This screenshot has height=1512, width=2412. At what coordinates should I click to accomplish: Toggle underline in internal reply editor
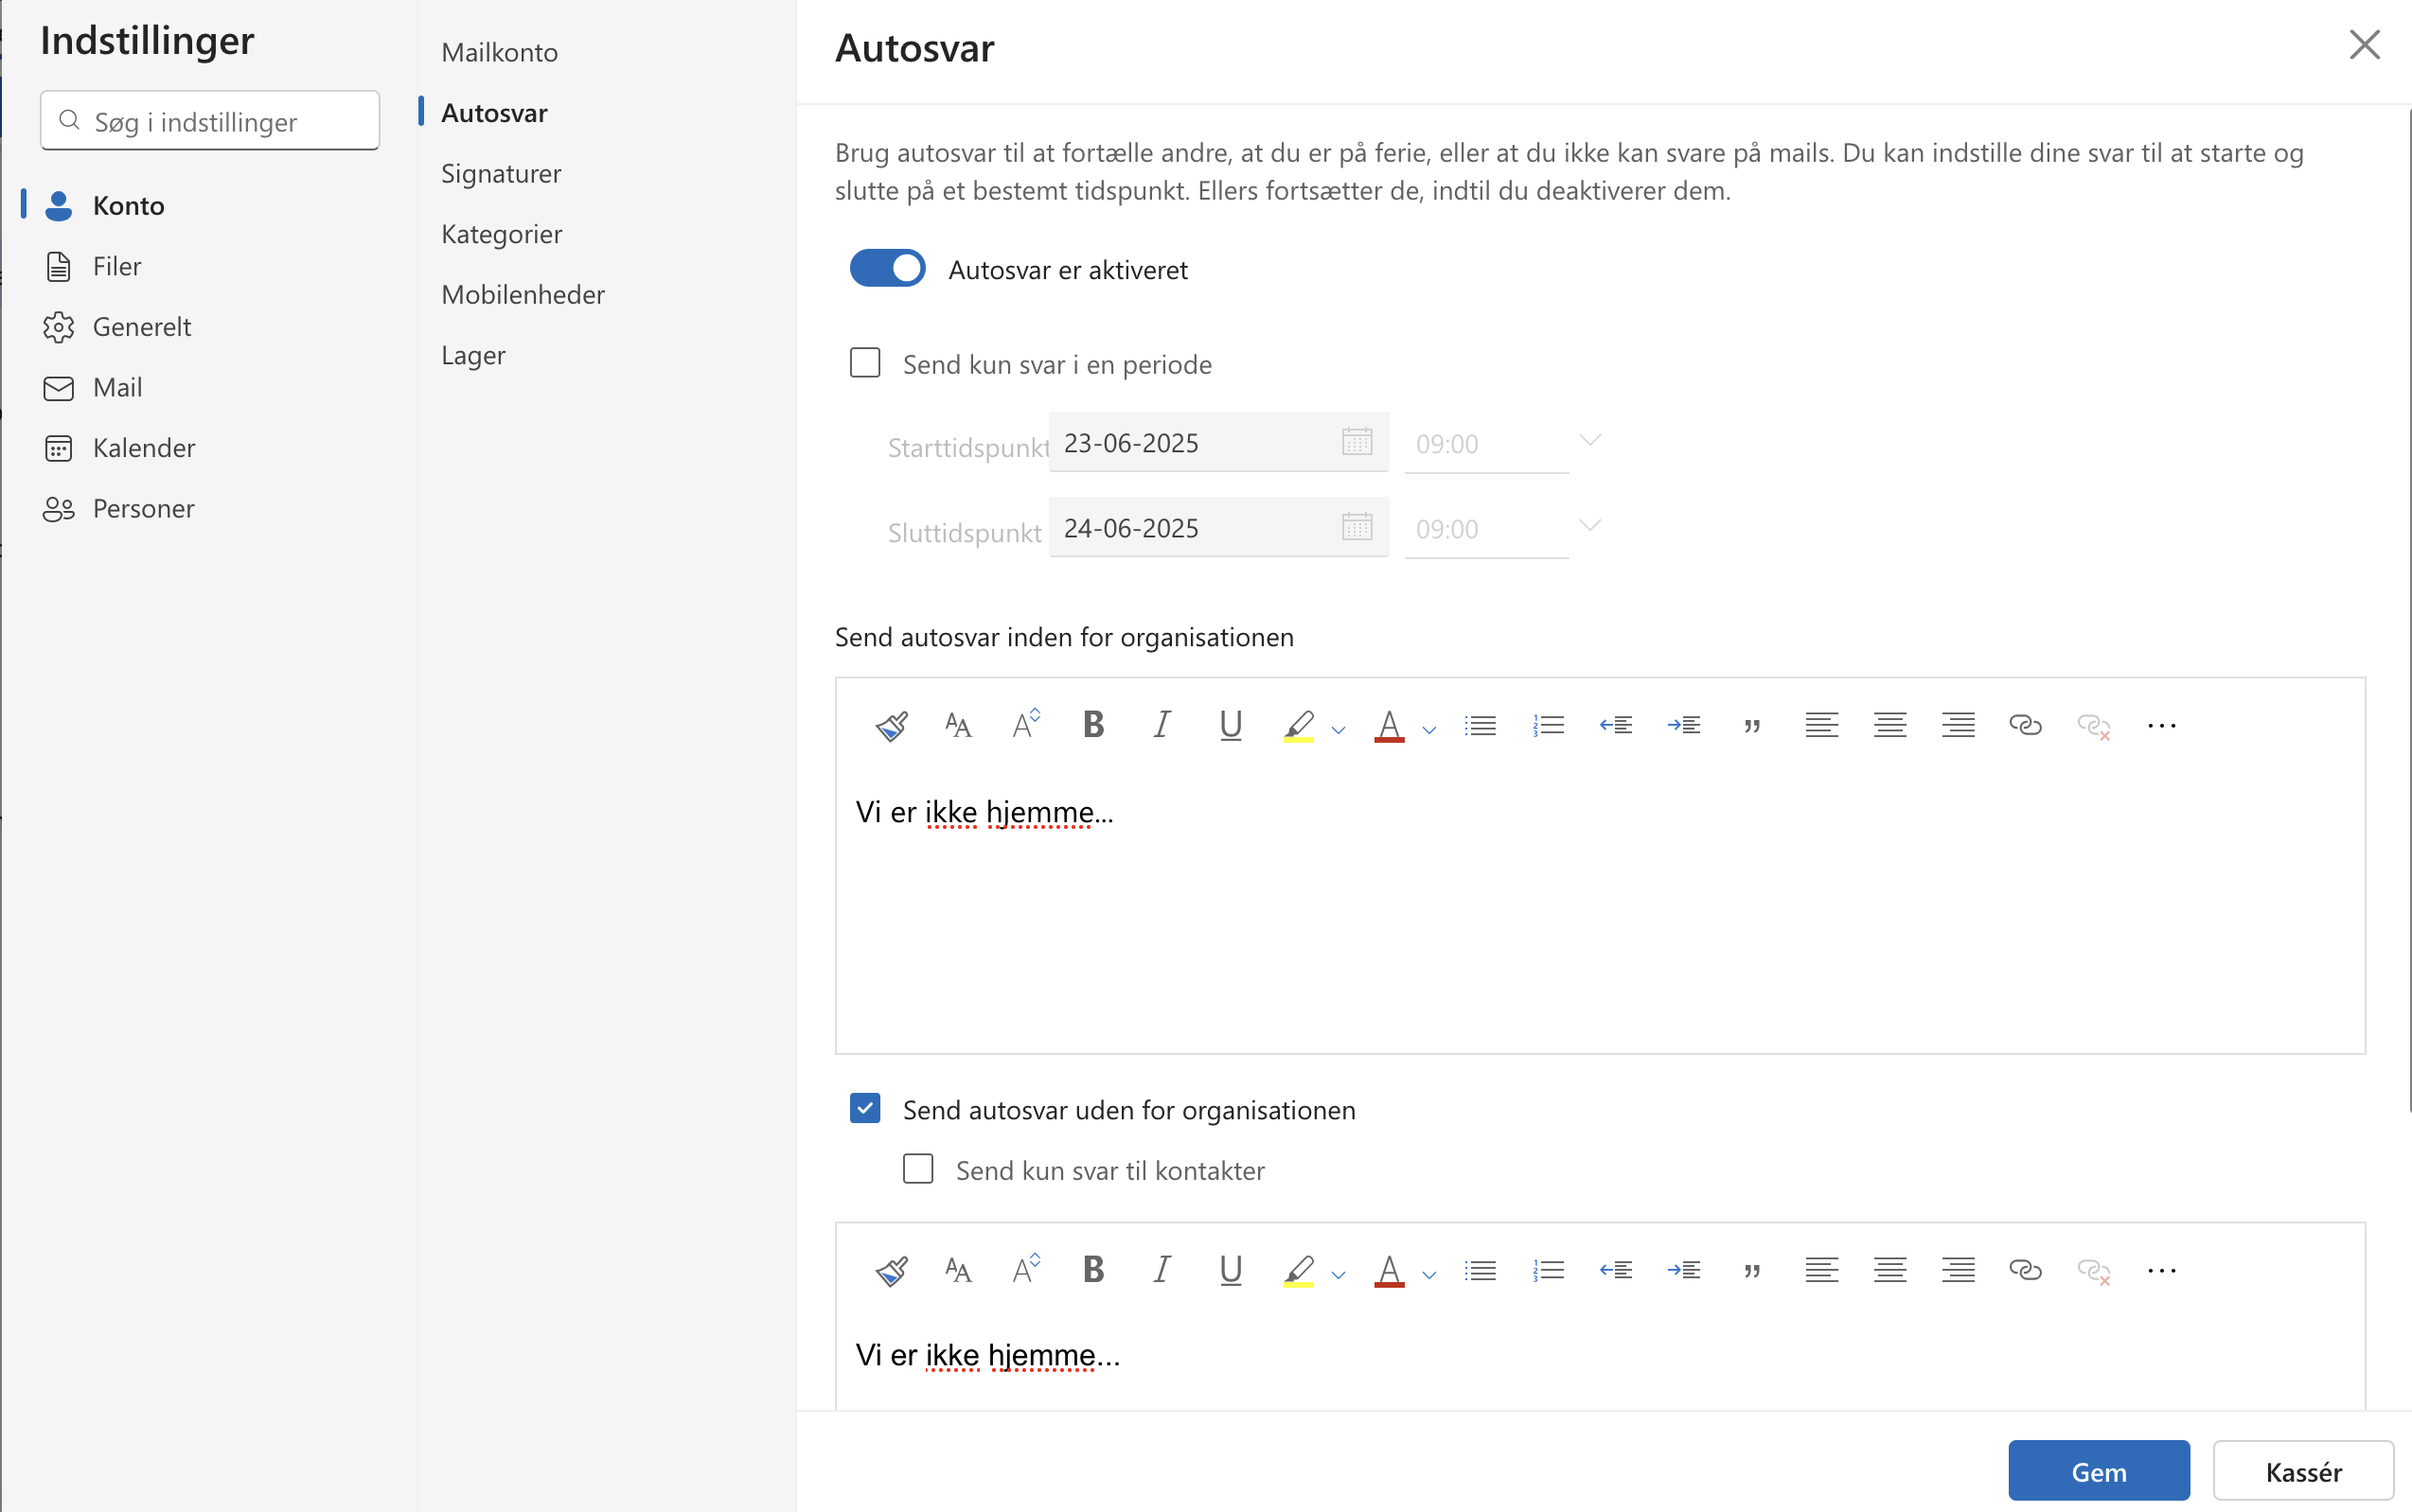tap(1231, 725)
